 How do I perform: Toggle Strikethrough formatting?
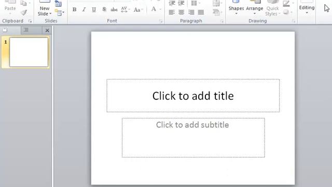114,9
